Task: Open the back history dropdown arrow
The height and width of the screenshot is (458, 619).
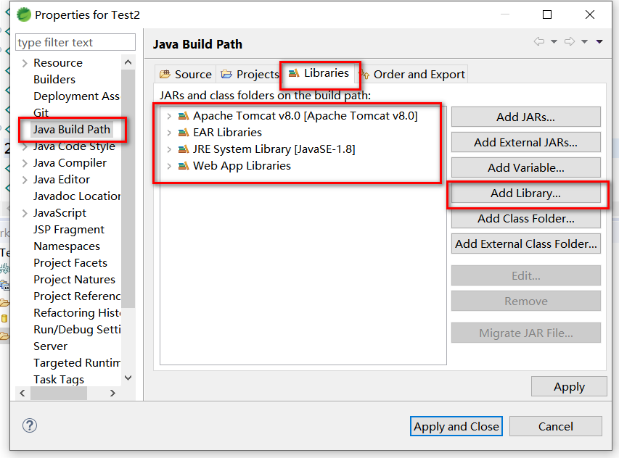Action: 554,41
